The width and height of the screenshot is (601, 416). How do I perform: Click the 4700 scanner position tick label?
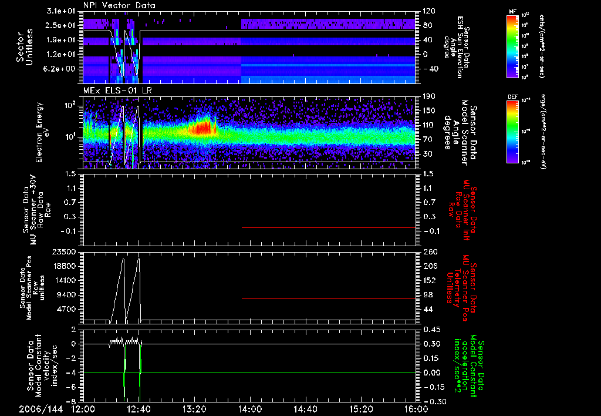click(x=66, y=310)
